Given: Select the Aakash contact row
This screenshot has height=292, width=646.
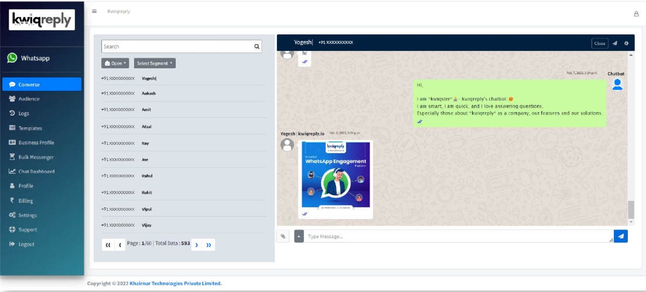Looking at the screenshot, I should [x=184, y=93].
